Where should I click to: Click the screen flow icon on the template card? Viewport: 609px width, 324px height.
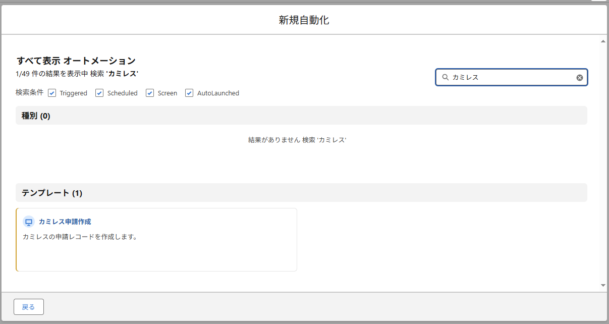click(29, 222)
